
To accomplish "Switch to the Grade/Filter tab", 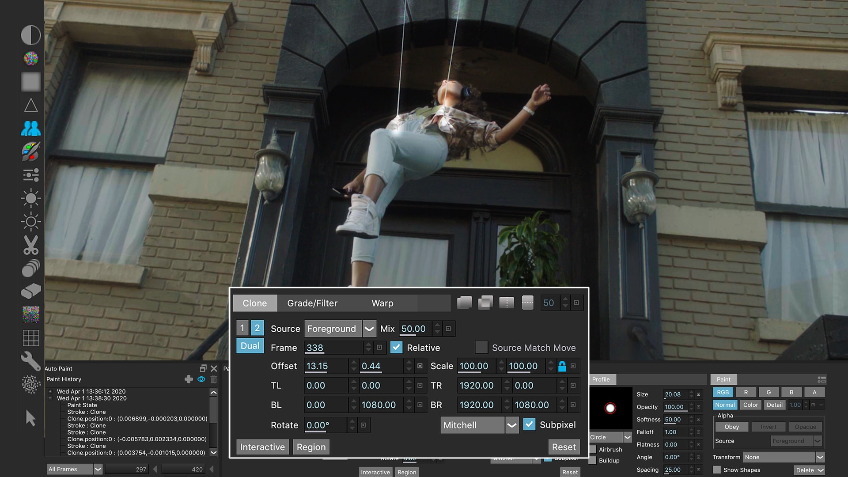I will point(312,303).
